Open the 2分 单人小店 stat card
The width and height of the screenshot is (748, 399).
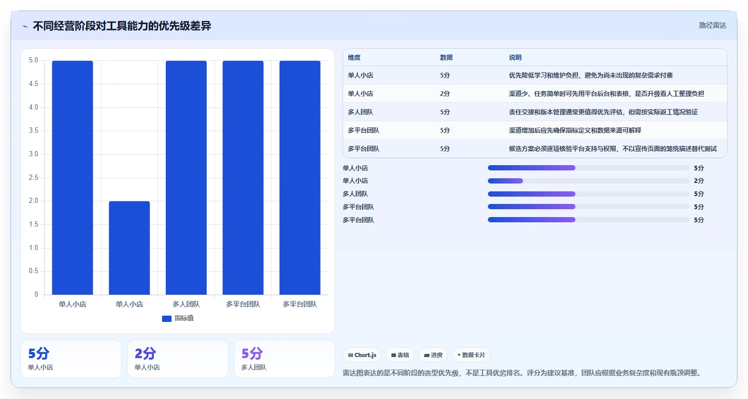[178, 359]
